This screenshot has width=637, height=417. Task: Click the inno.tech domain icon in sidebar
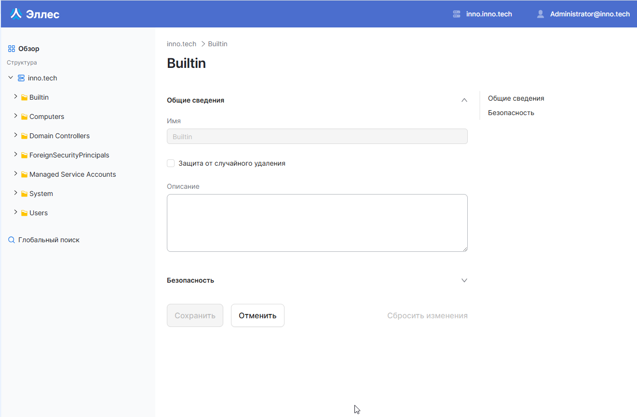click(21, 78)
